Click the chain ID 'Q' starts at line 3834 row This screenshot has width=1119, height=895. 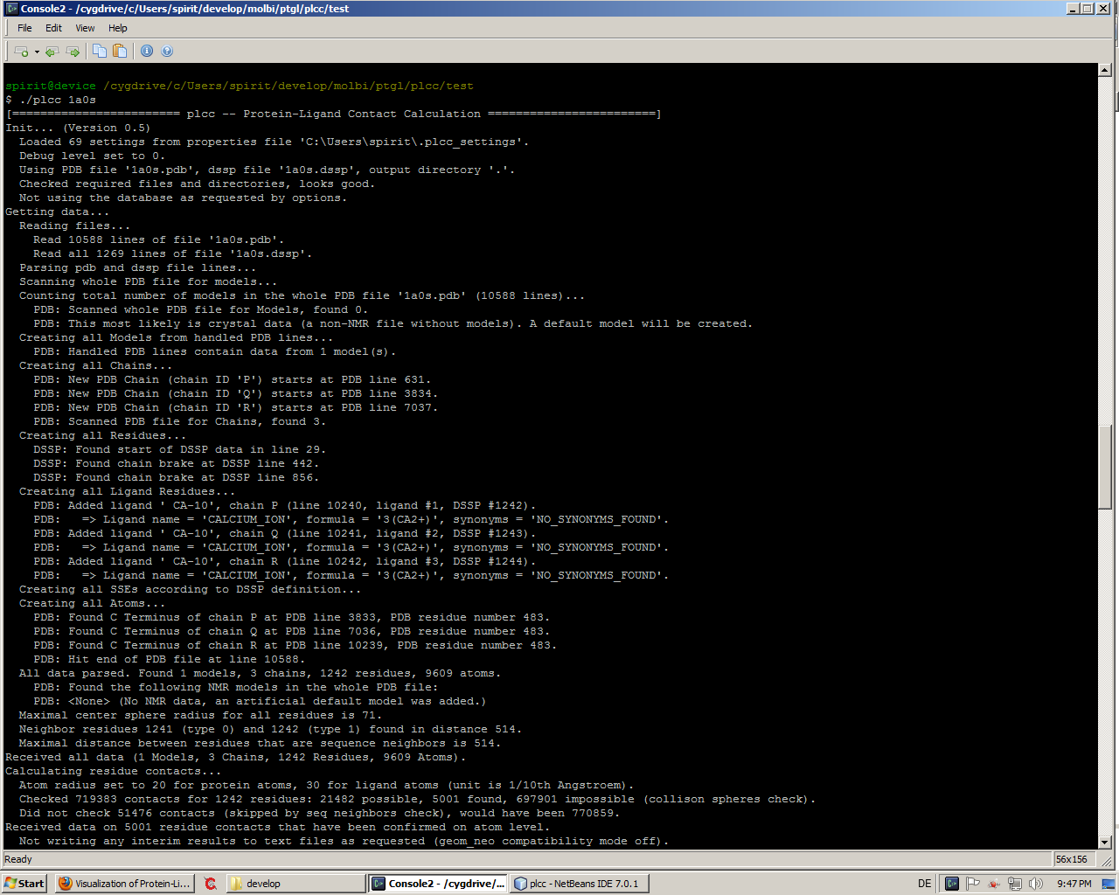click(x=236, y=393)
